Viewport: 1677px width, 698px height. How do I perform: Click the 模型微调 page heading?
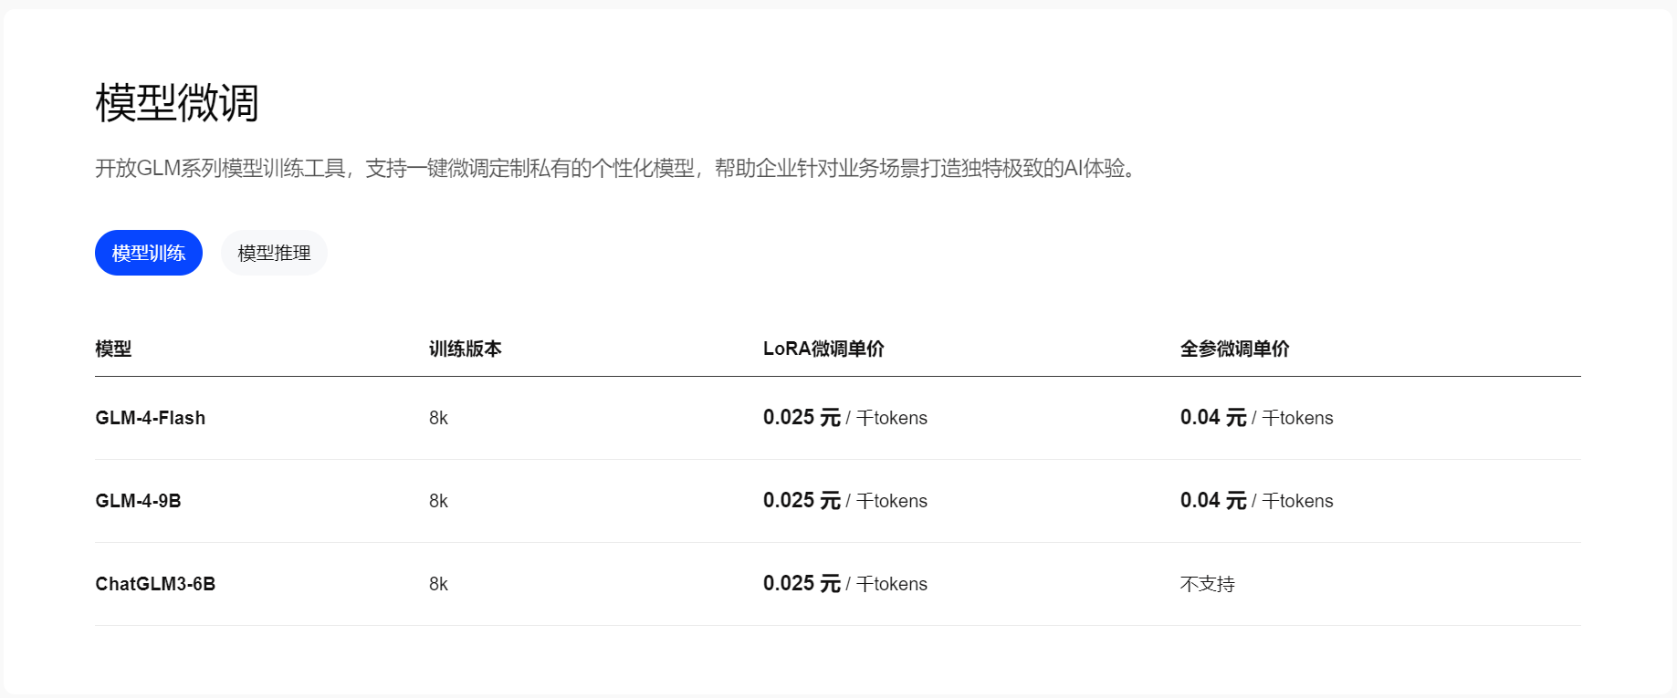[x=177, y=103]
